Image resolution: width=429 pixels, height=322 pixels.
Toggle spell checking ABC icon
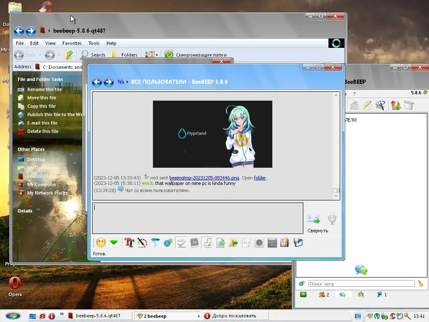point(181,243)
